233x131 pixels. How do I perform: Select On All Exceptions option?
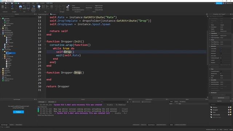pos(76,8)
